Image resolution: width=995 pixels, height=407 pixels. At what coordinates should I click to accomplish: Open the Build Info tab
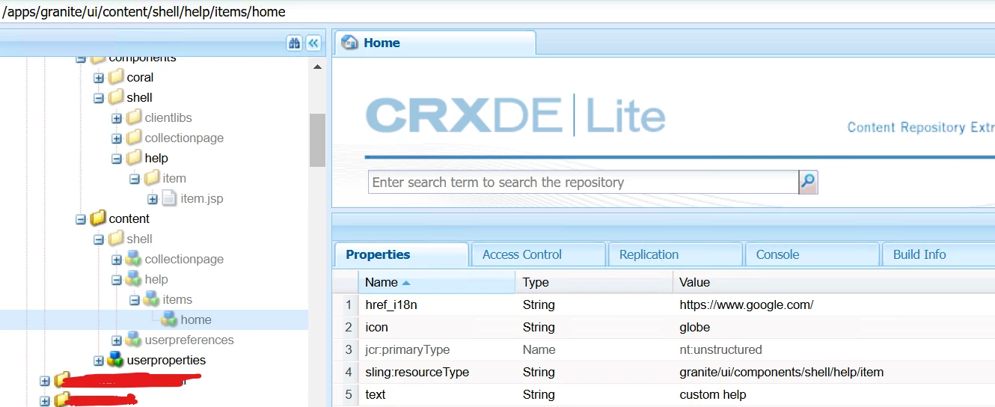tap(940, 254)
